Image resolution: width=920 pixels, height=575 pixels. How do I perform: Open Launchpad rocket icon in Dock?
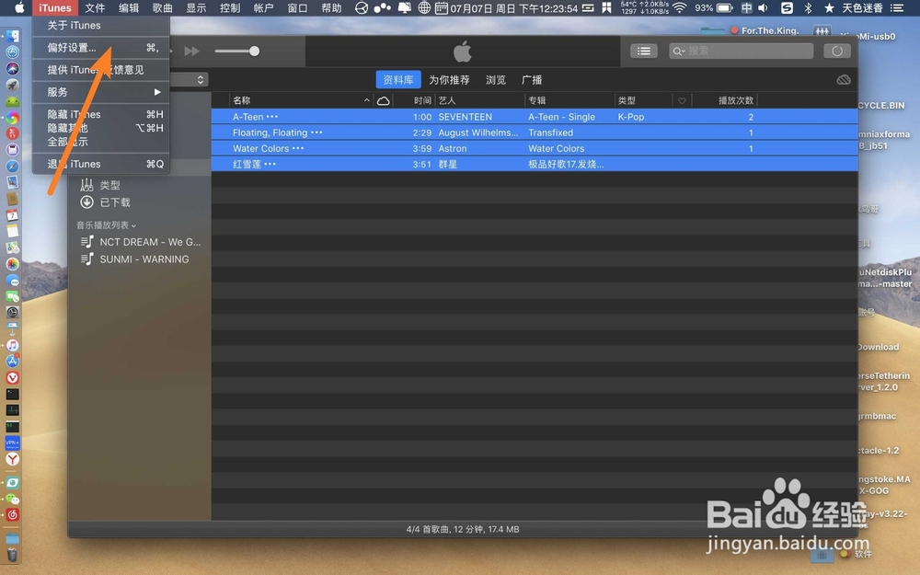click(12, 85)
